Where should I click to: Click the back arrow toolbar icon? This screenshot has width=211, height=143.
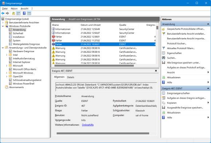click(3, 13)
